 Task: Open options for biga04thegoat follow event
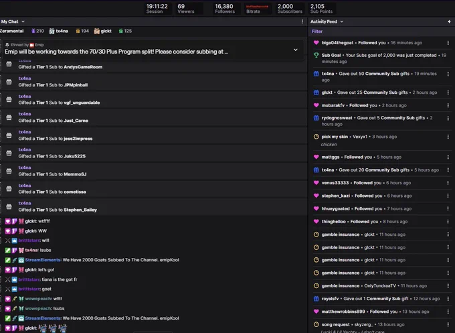[448, 43]
